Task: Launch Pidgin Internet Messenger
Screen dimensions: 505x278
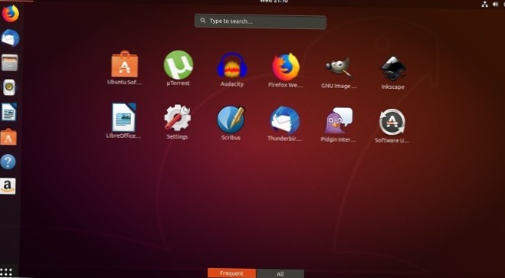Action: (339, 121)
